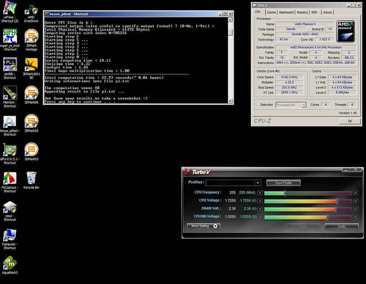Open 3DMark Vantage desktop icon
Screen dimensions: 366x284
point(31,40)
